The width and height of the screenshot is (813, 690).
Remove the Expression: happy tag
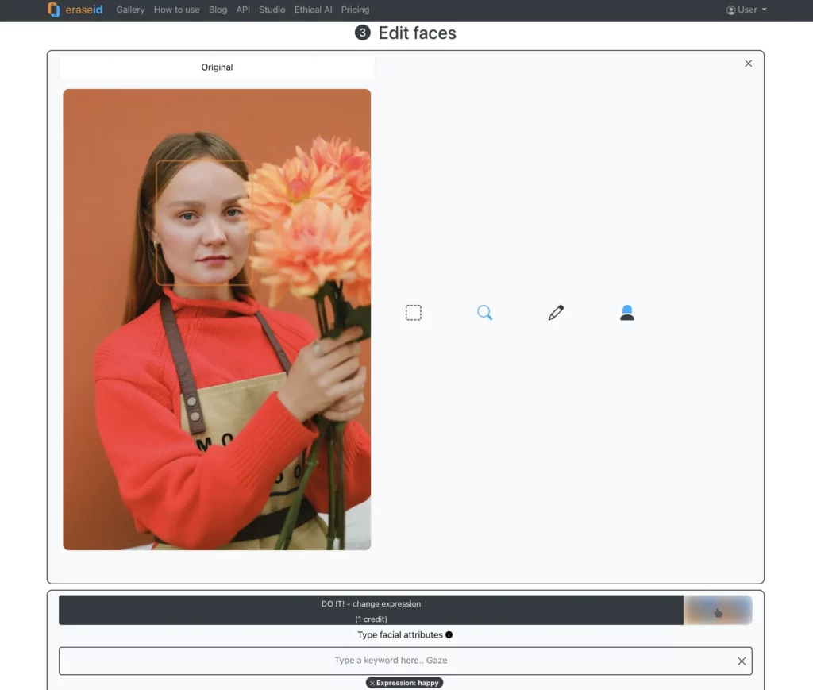pos(372,683)
